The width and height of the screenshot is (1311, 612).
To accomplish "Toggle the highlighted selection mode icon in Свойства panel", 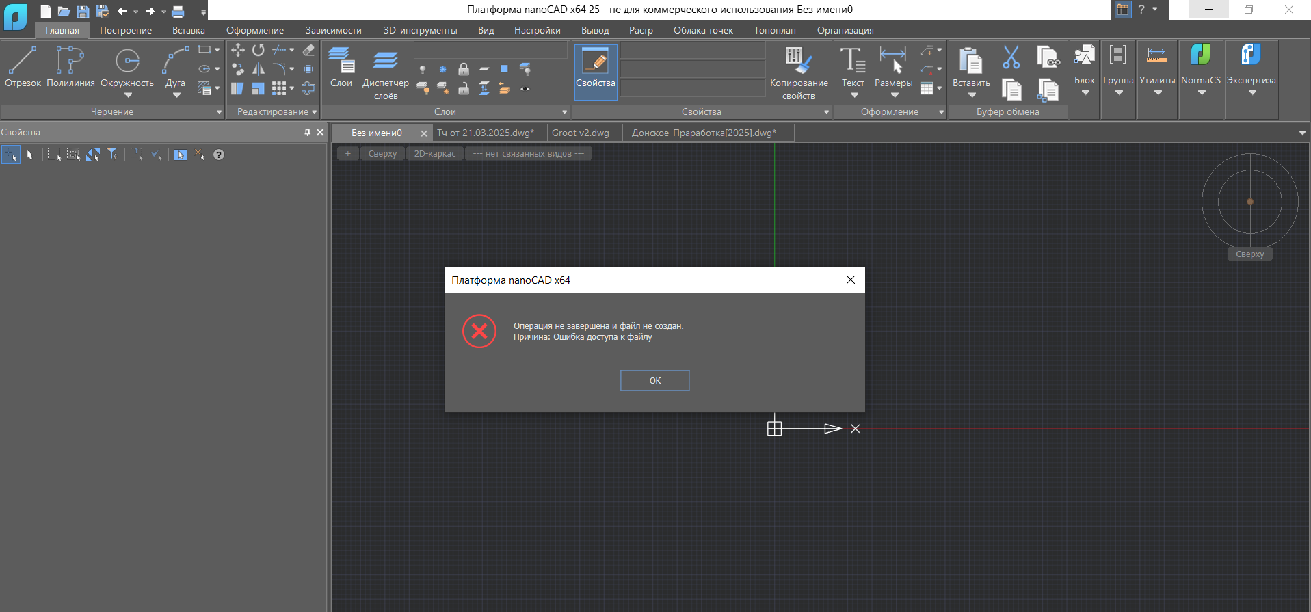I will pyautogui.click(x=181, y=155).
